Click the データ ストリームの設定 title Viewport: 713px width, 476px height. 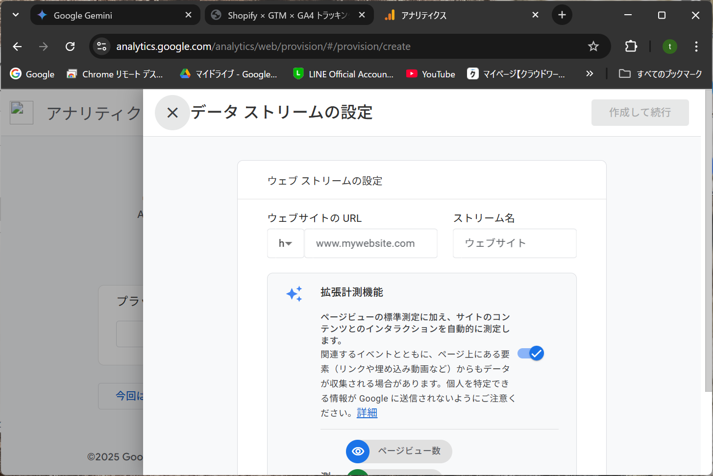click(x=282, y=113)
